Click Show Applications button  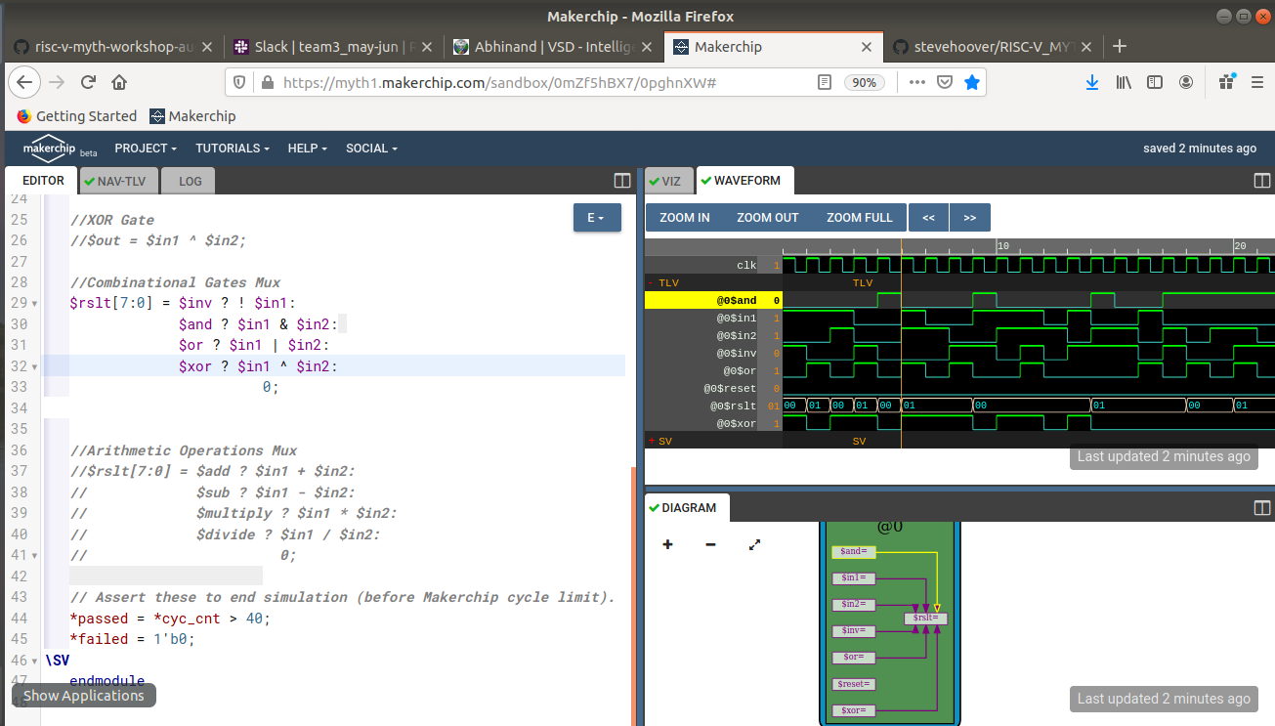[84, 696]
